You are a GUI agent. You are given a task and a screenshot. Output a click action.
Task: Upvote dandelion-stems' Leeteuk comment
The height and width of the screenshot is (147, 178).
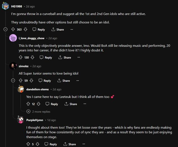pyautogui.click(x=28, y=104)
